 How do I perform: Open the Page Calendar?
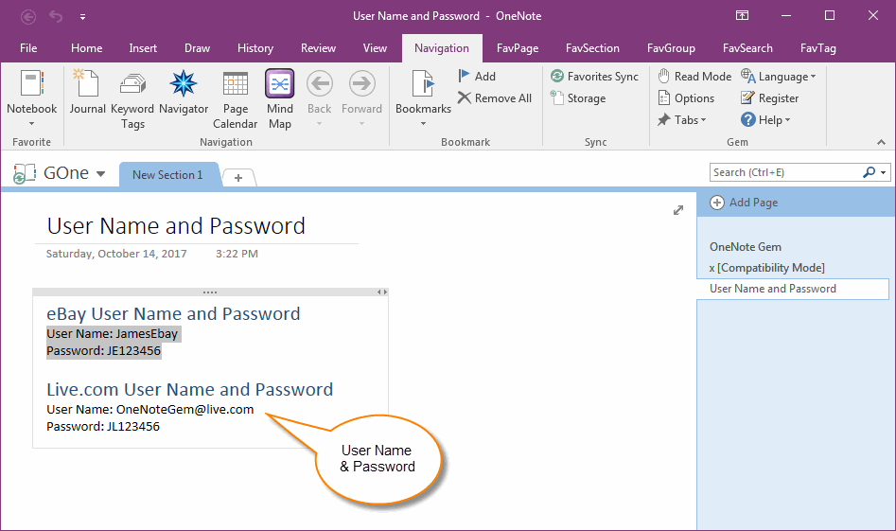(235, 100)
